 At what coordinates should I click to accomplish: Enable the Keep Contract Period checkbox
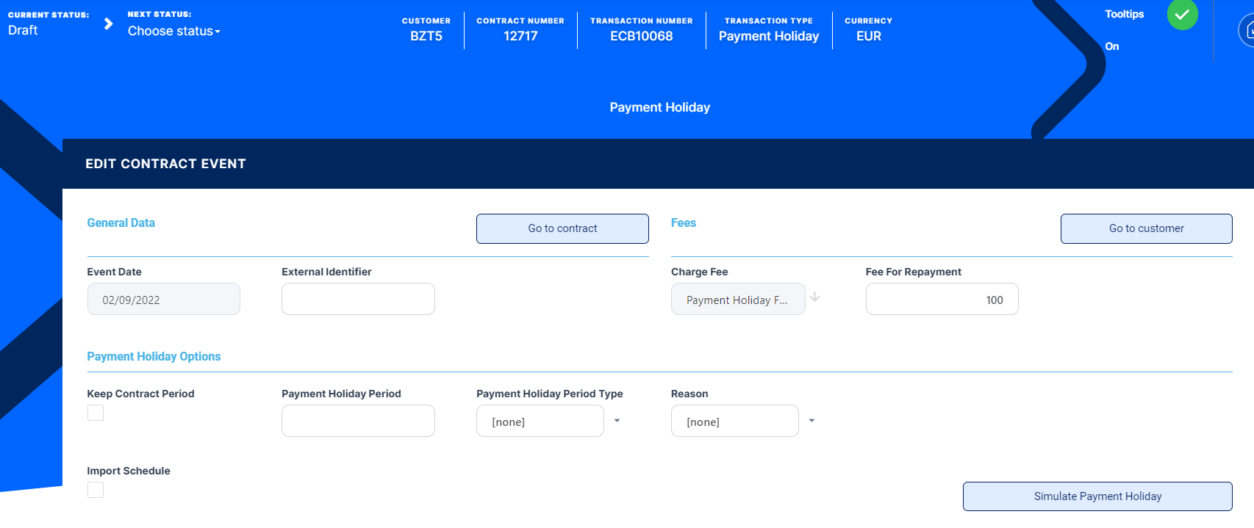tap(96, 413)
